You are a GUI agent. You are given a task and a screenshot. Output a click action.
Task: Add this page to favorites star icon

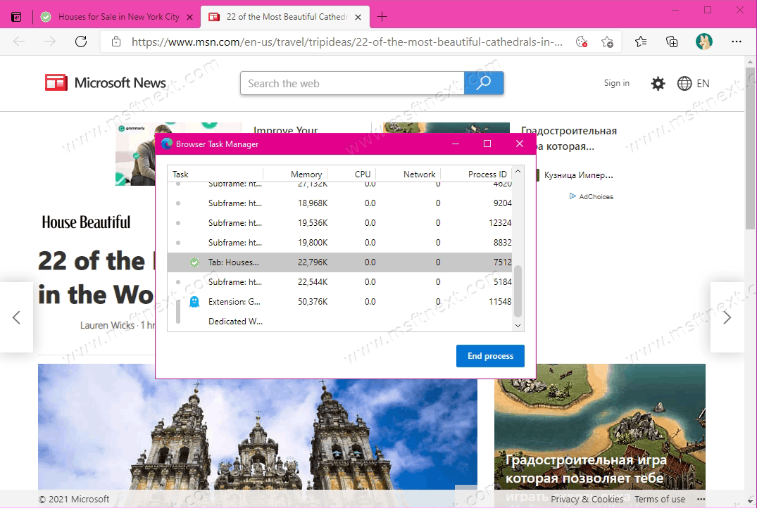[x=607, y=42]
